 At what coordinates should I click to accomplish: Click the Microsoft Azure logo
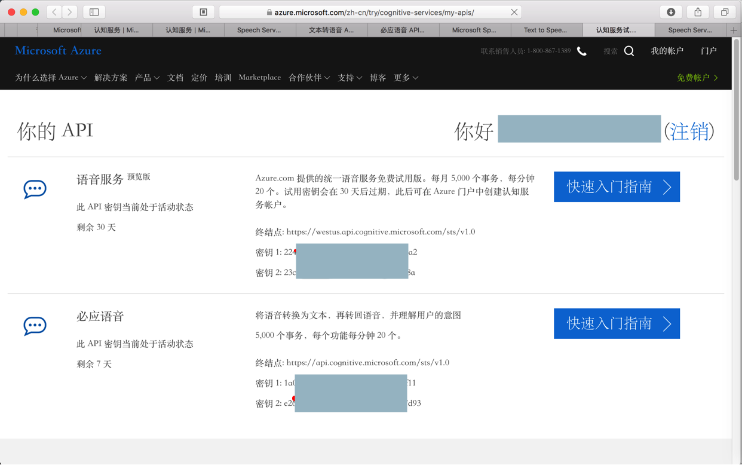point(58,51)
